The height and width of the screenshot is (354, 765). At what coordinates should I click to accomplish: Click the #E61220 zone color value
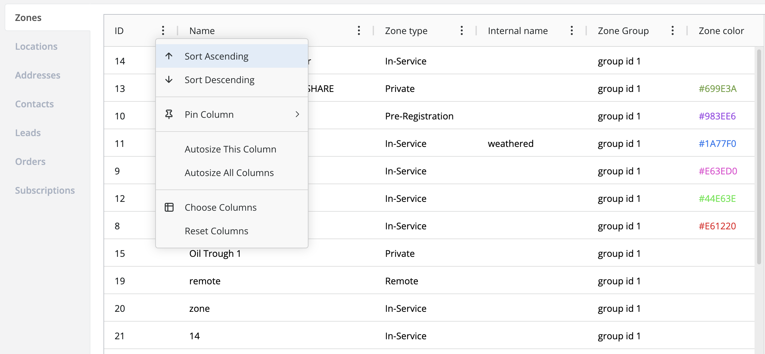(717, 226)
